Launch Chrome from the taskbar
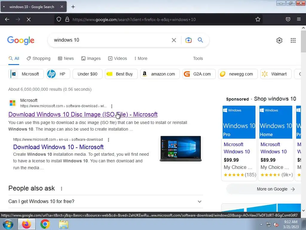The image size is (306, 230). click(45, 224)
